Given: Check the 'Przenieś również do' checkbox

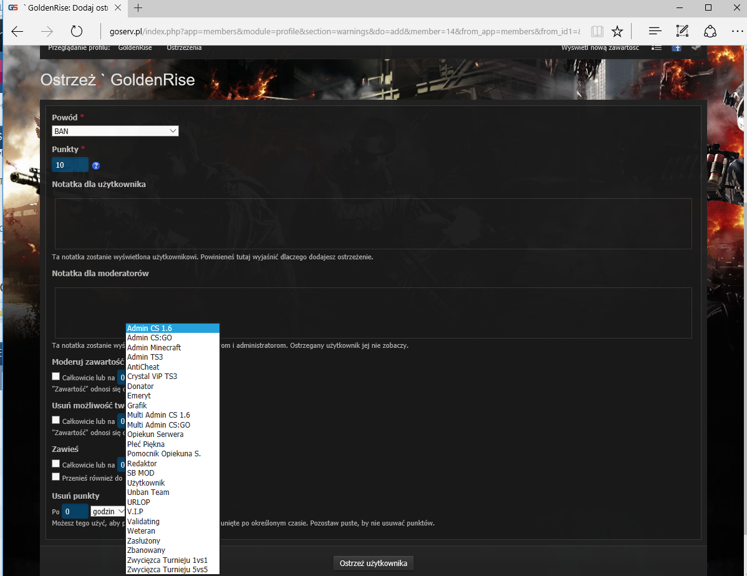Looking at the screenshot, I should [56, 477].
